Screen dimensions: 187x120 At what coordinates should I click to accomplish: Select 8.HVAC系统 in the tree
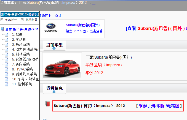pyautogui.click(x=22, y=69)
